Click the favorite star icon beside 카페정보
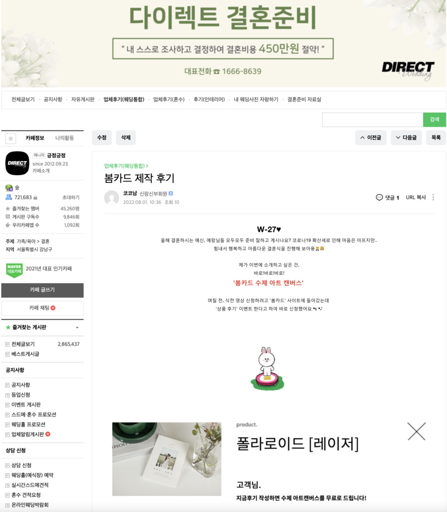447x512 pixels. (10, 138)
